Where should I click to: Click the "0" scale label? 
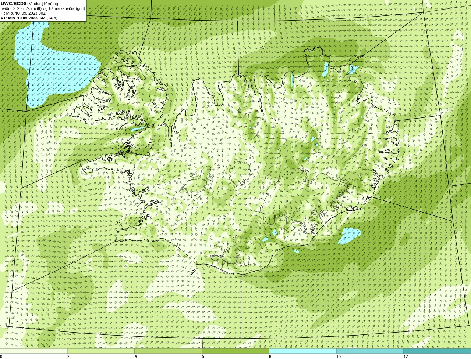click(x=1, y=356)
